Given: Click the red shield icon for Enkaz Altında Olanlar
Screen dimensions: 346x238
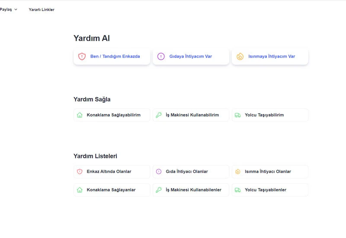Looking at the screenshot, I should coord(80,171).
